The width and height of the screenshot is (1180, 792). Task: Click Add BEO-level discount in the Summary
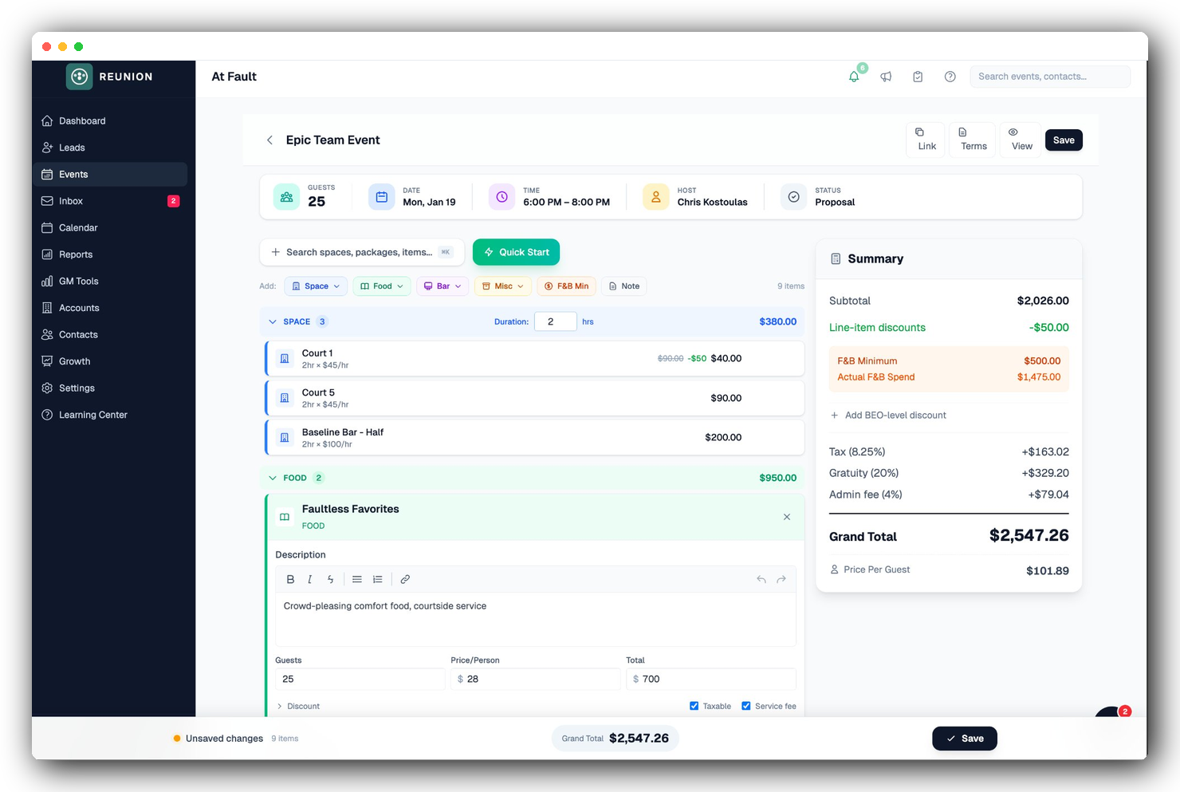click(x=889, y=415)
